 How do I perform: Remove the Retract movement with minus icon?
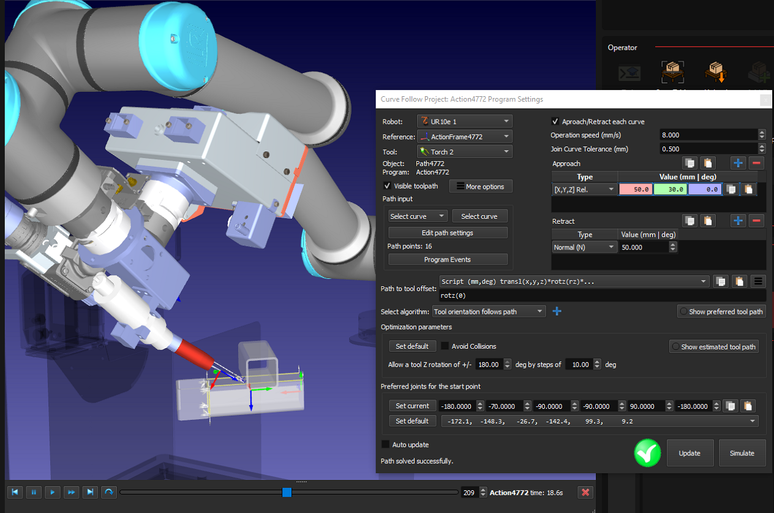tap(756, 221)
